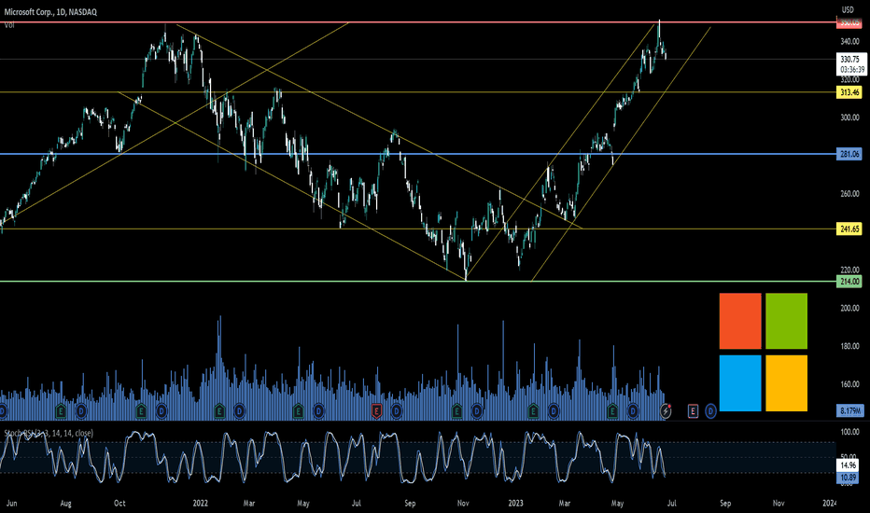This screenshot has height=513, width=870.
Task: Click the lightning bolt latest-news icon
Action: pyautogui.click(x=666, y=411)
